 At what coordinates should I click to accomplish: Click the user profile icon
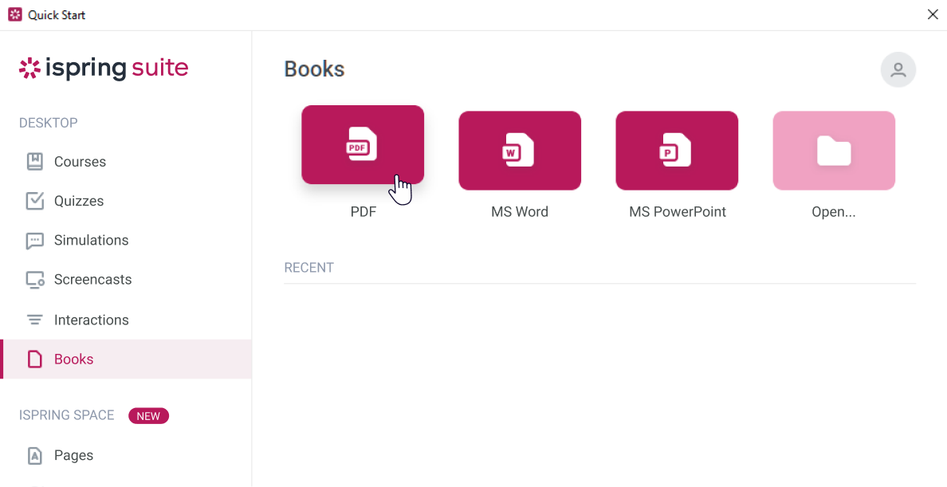(898, 69)
